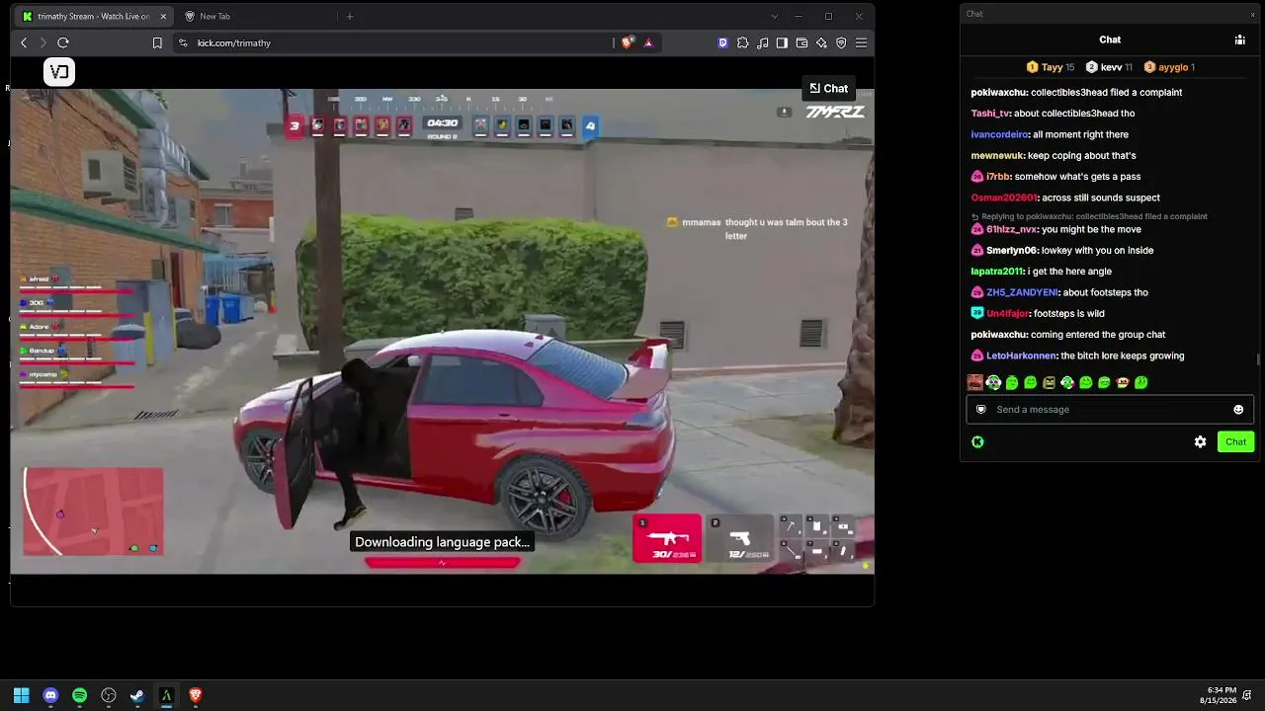Bookmark this page with the bookmark icon
1265x711 pixels.
(157, 42)
